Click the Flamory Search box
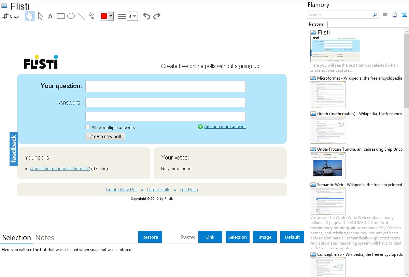Image resolution: width=409 pixels, height=277 pixels. pyautogui.click(x=340, y=15)
